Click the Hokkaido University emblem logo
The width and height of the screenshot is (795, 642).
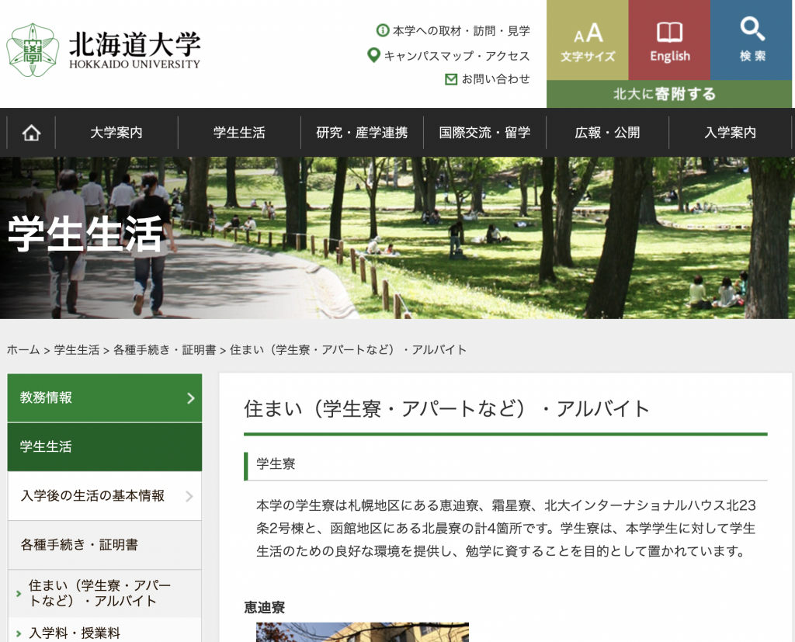[33, 50]
